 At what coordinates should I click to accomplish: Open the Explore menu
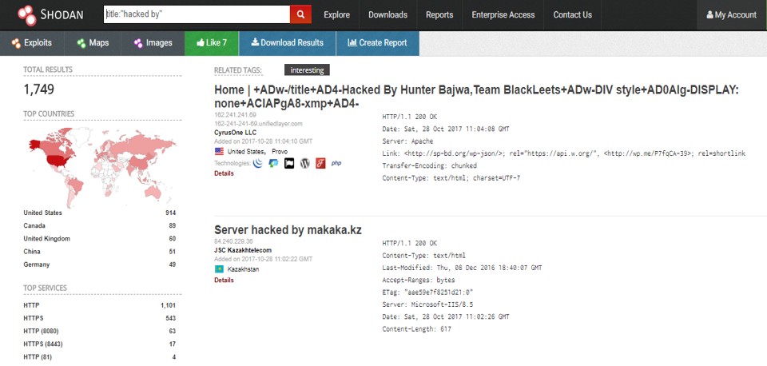click(x=336, y=15)
